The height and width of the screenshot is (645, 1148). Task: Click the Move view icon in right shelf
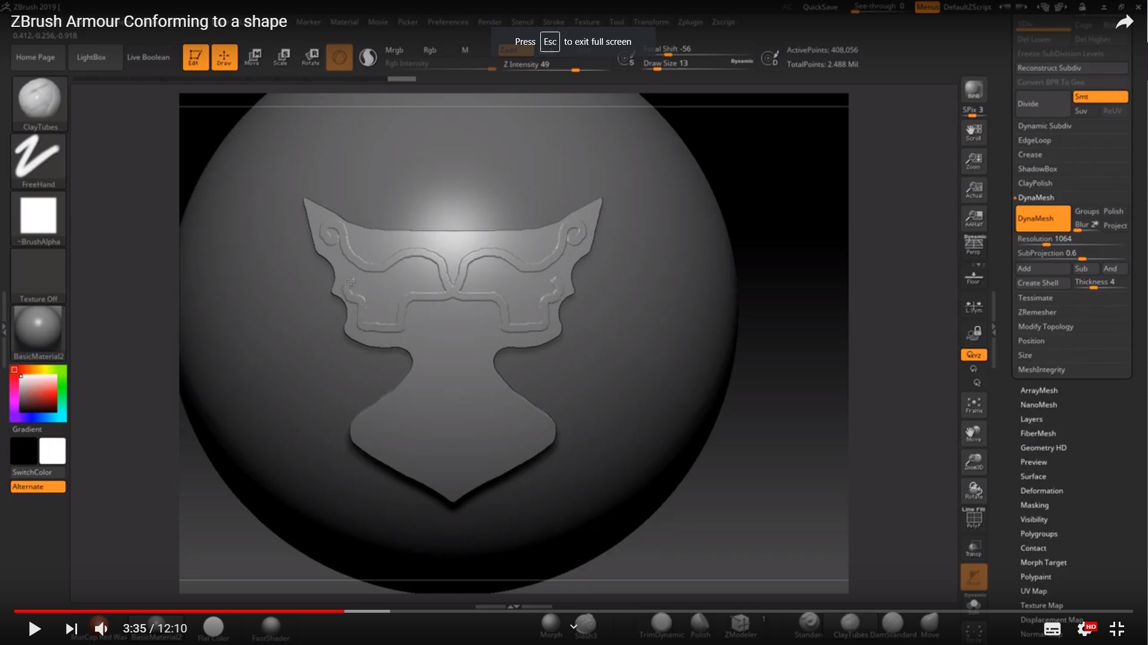pyautogui.click(x=973, y=434)
